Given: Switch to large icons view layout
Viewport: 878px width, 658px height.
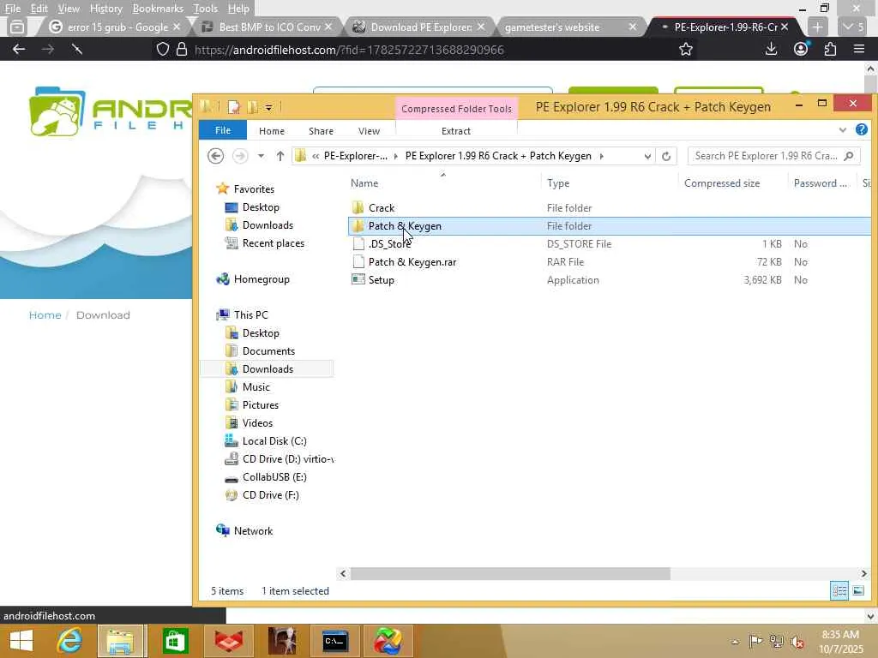Looking at the screenshot, I should coord(857,591).
